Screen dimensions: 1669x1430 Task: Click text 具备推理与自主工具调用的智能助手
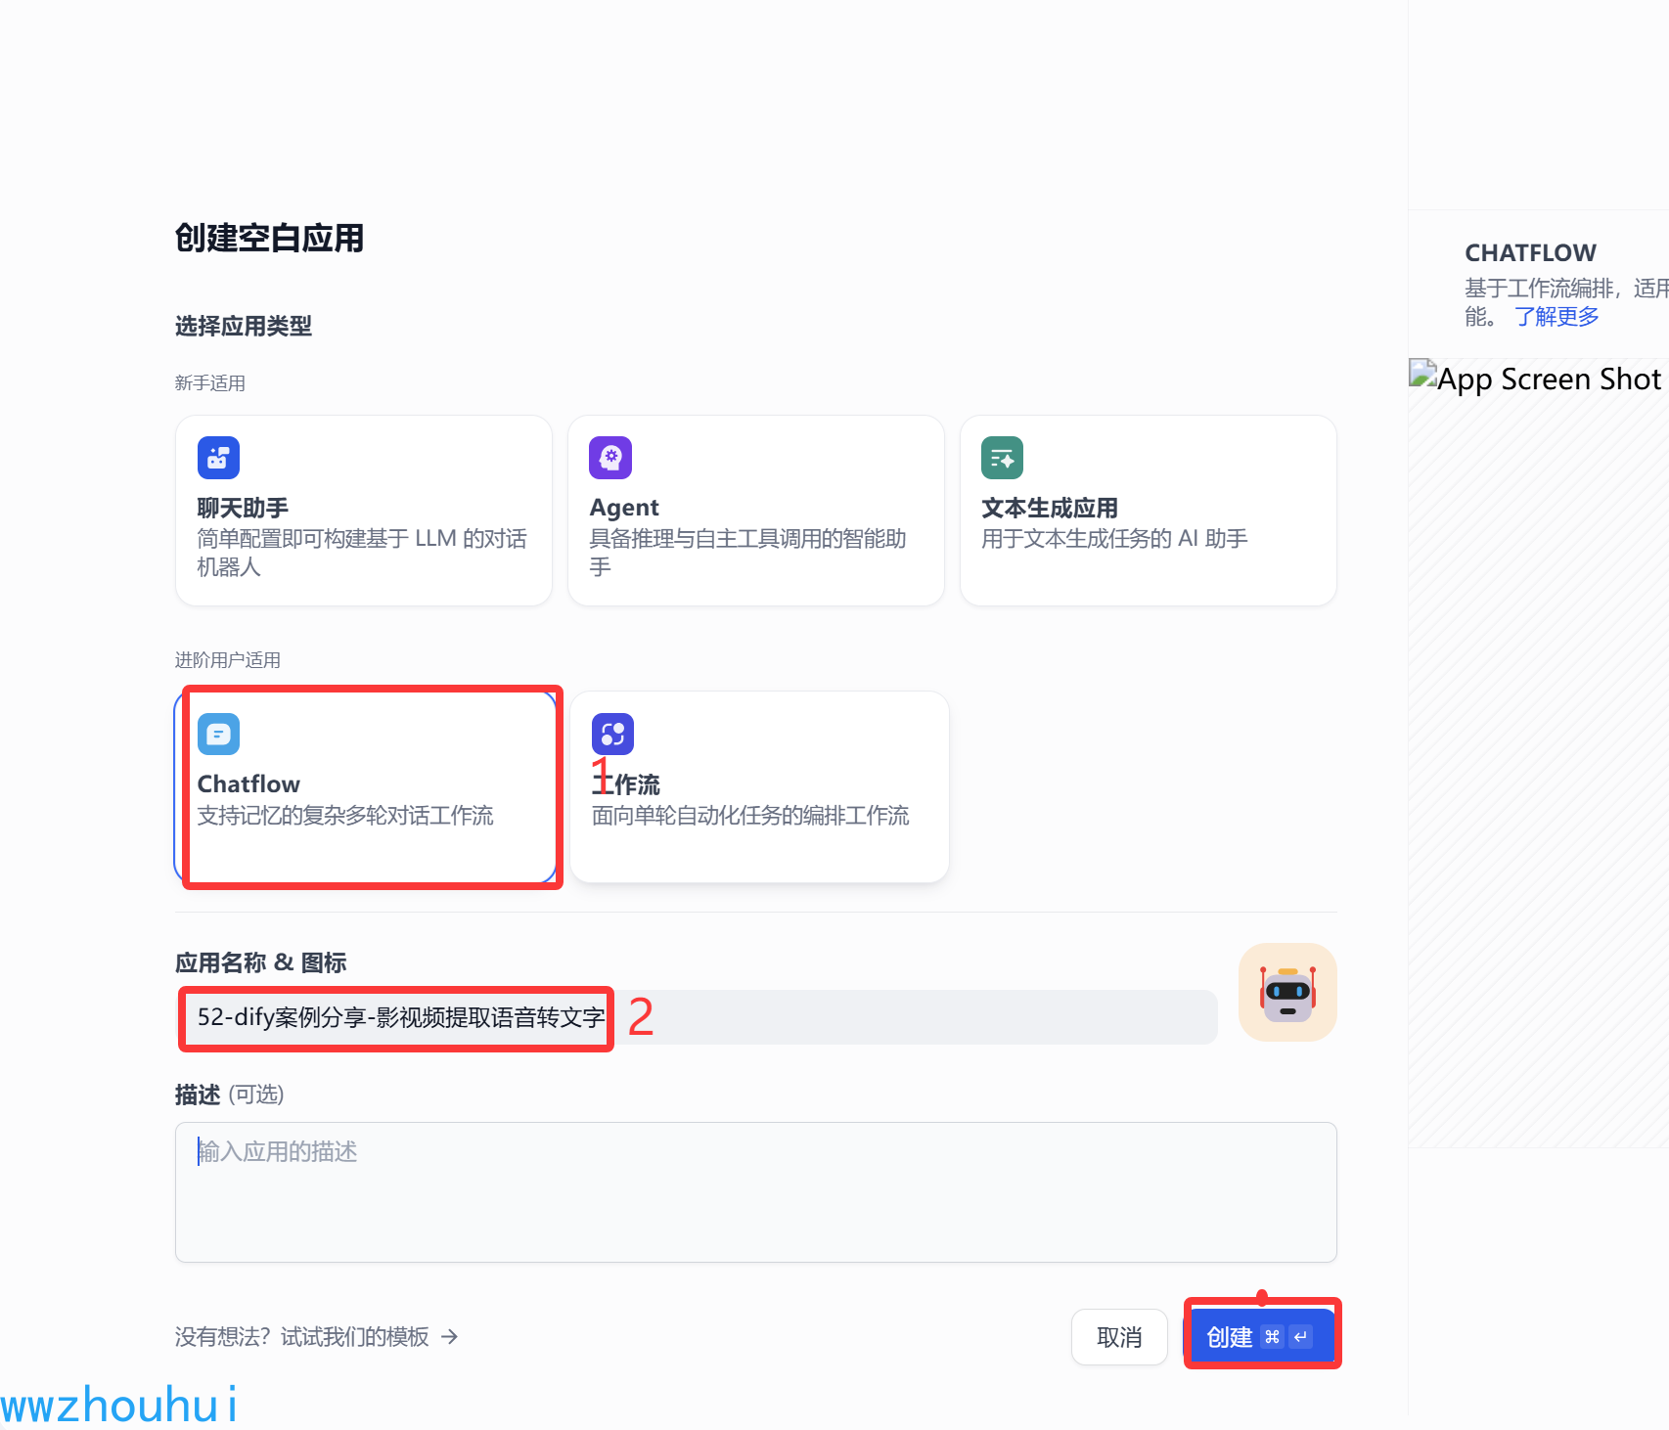747,553
